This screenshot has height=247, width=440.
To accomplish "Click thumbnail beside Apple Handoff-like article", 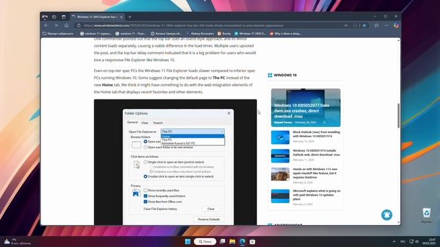I will pyautogui.click(x=280, y=174).
